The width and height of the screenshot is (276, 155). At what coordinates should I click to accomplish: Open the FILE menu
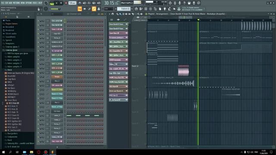[x=3, y=3]
